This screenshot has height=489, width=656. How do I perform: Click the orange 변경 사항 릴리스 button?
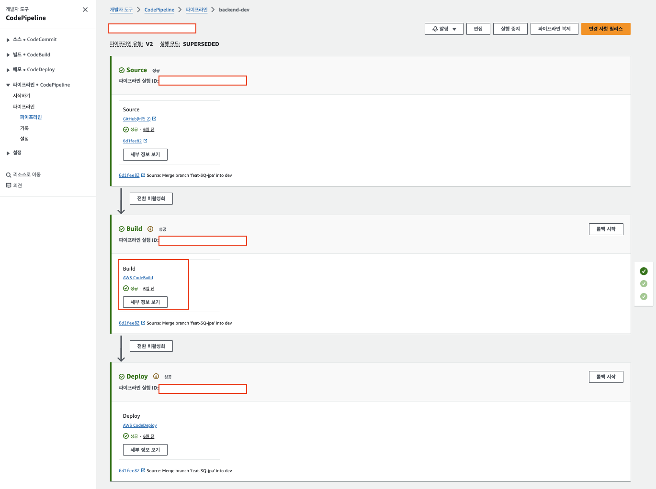(606, 29)
